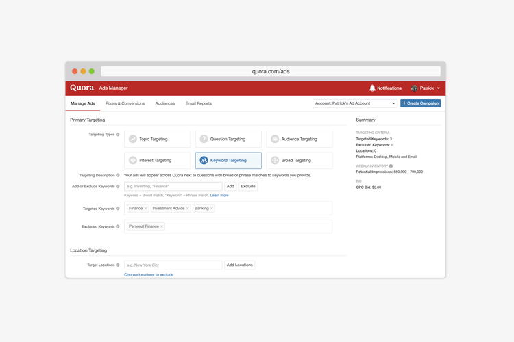Image resolution: width=514 pixels, height=342 pixels.
Task: Pick the Broad Targeting option
Action: click(299, 160)
